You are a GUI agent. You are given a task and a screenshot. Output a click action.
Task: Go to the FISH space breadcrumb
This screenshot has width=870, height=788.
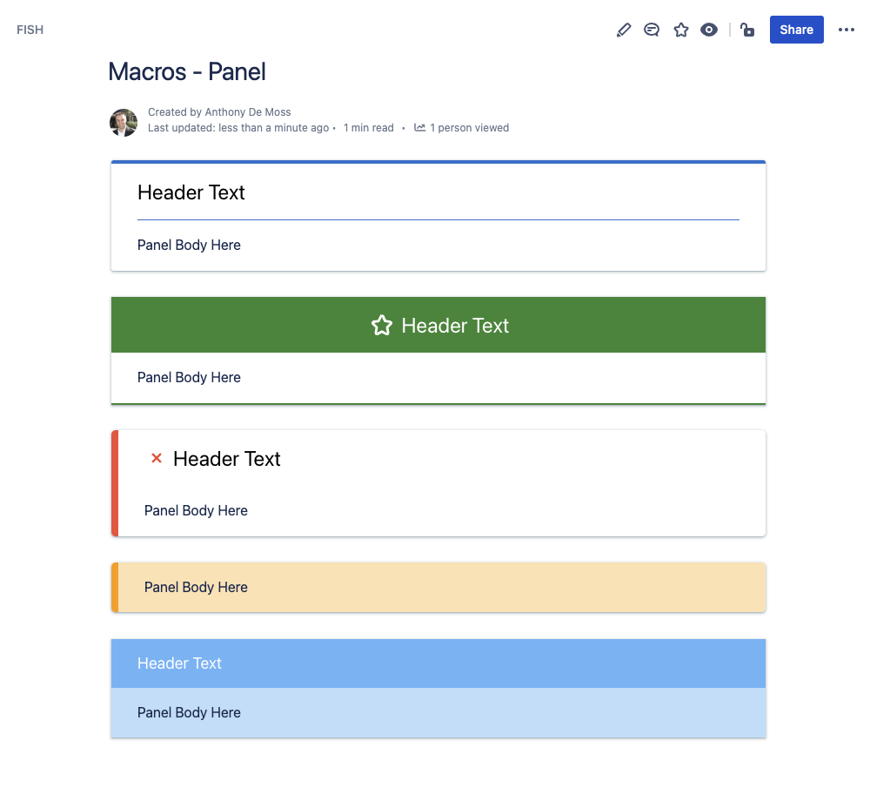point(30,30)
